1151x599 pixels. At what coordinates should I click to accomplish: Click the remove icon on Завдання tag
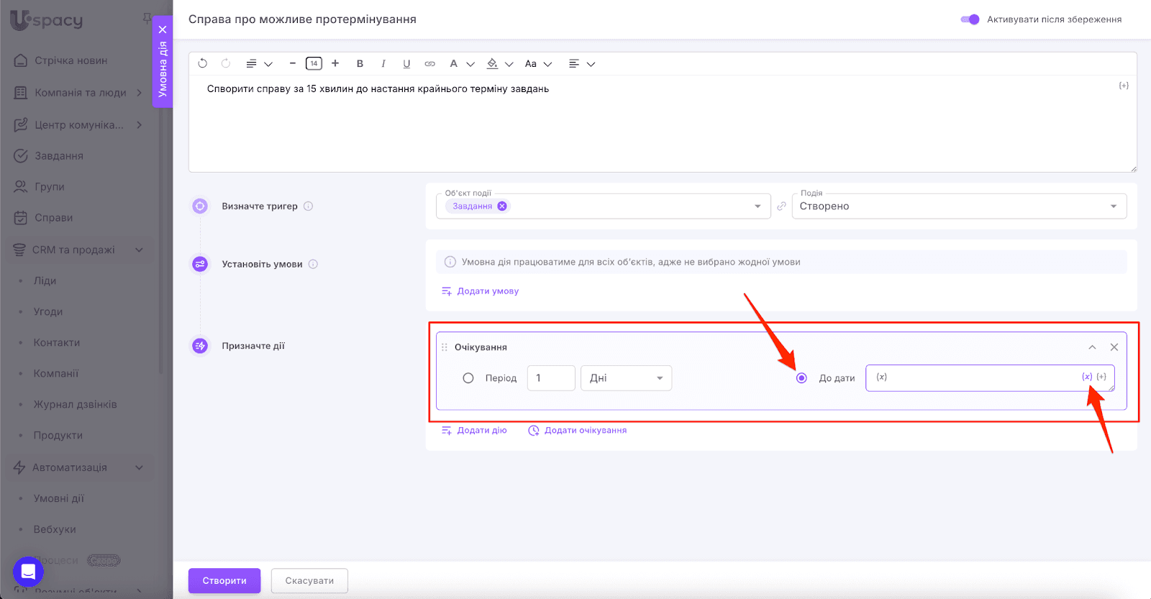[x=502, y=206]
